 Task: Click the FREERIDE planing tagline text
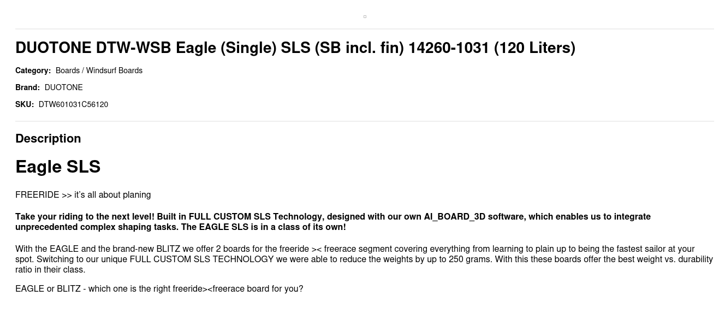click(83, 195)
